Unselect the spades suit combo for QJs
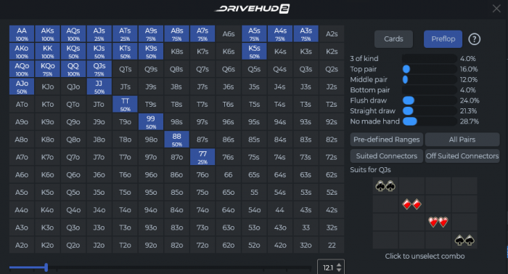This screenshot has height=274, width=508. tap(464, 241)
